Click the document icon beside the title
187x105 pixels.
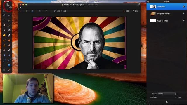point(62,5)
